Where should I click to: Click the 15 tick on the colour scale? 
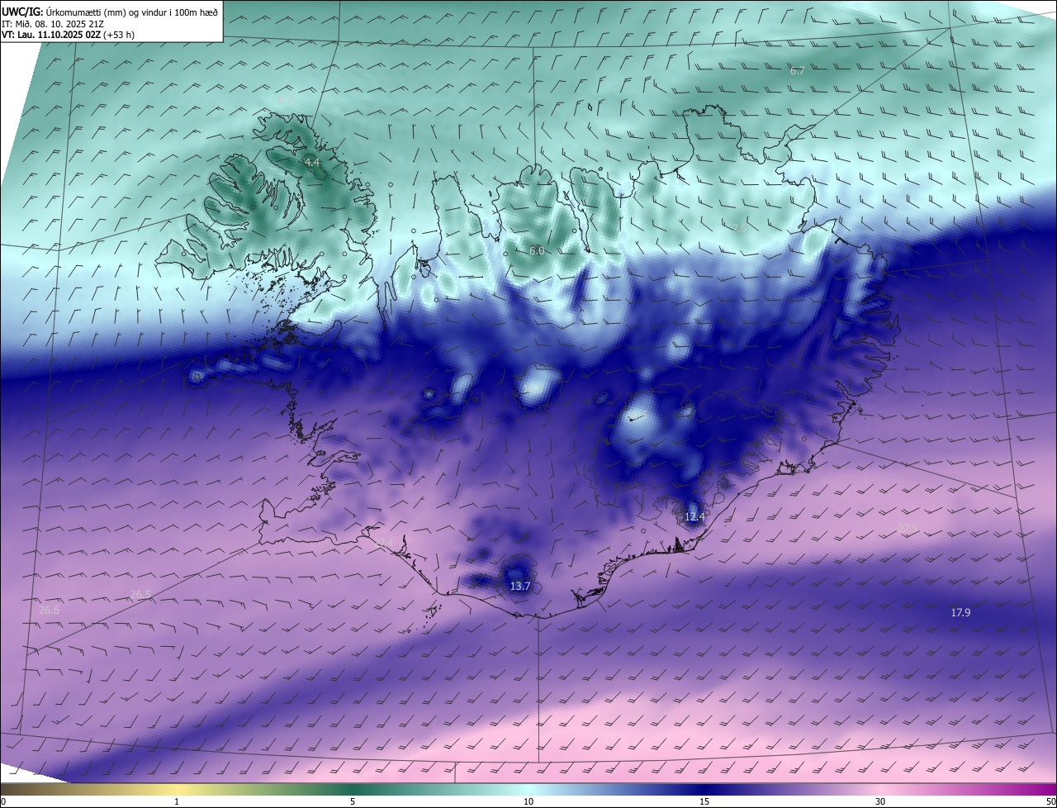704,801
